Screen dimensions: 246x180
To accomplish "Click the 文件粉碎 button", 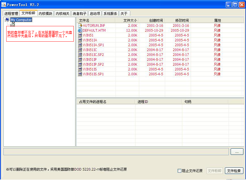I will (x=214, y=171).
